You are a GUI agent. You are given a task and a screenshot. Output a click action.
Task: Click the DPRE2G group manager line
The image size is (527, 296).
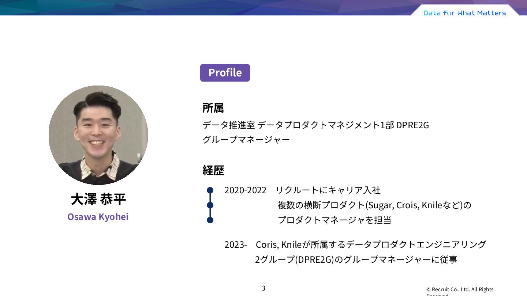click(x=356, y=259)
